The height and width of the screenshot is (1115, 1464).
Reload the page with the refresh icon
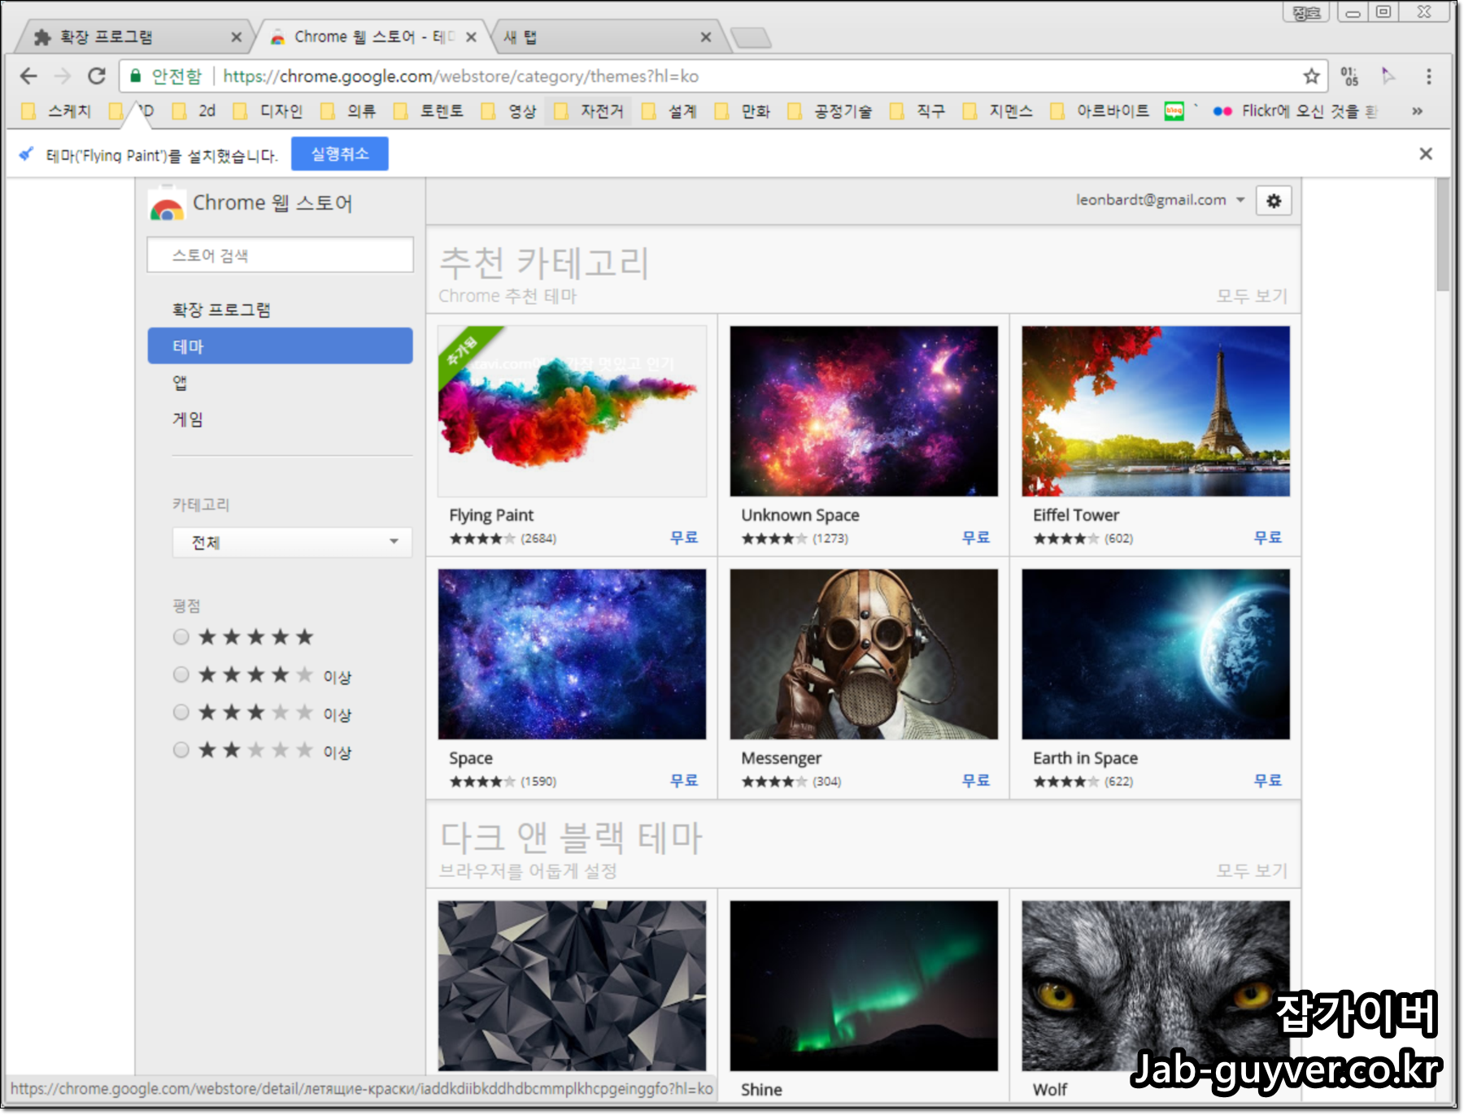tap(97, 76)
